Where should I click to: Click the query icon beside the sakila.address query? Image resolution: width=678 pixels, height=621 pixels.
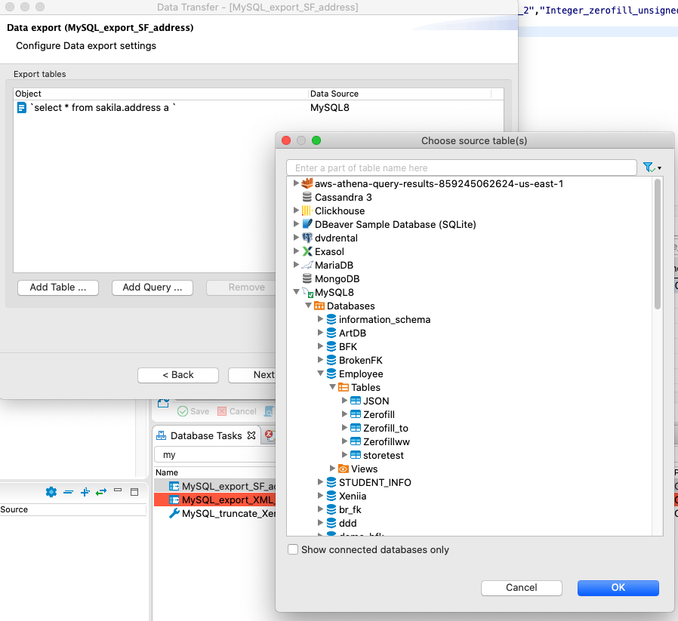22,107
